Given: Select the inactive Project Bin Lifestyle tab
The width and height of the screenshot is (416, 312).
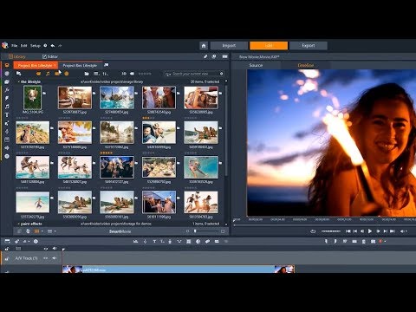Looking at the screenshot, I should (80, 66).
